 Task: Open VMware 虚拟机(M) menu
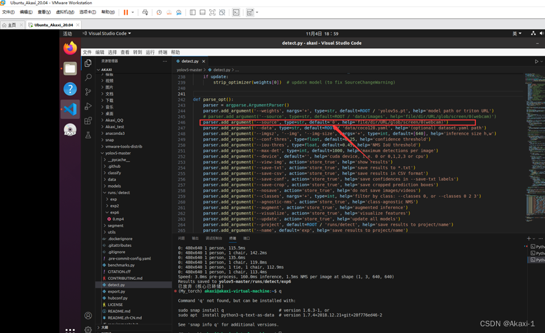coord(65,12)
